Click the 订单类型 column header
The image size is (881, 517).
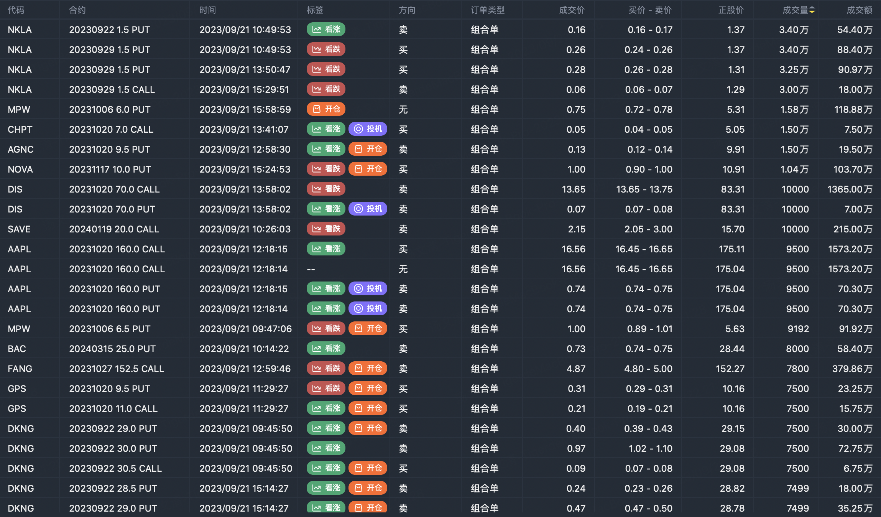pyautogui.click(x=488, y=10)
